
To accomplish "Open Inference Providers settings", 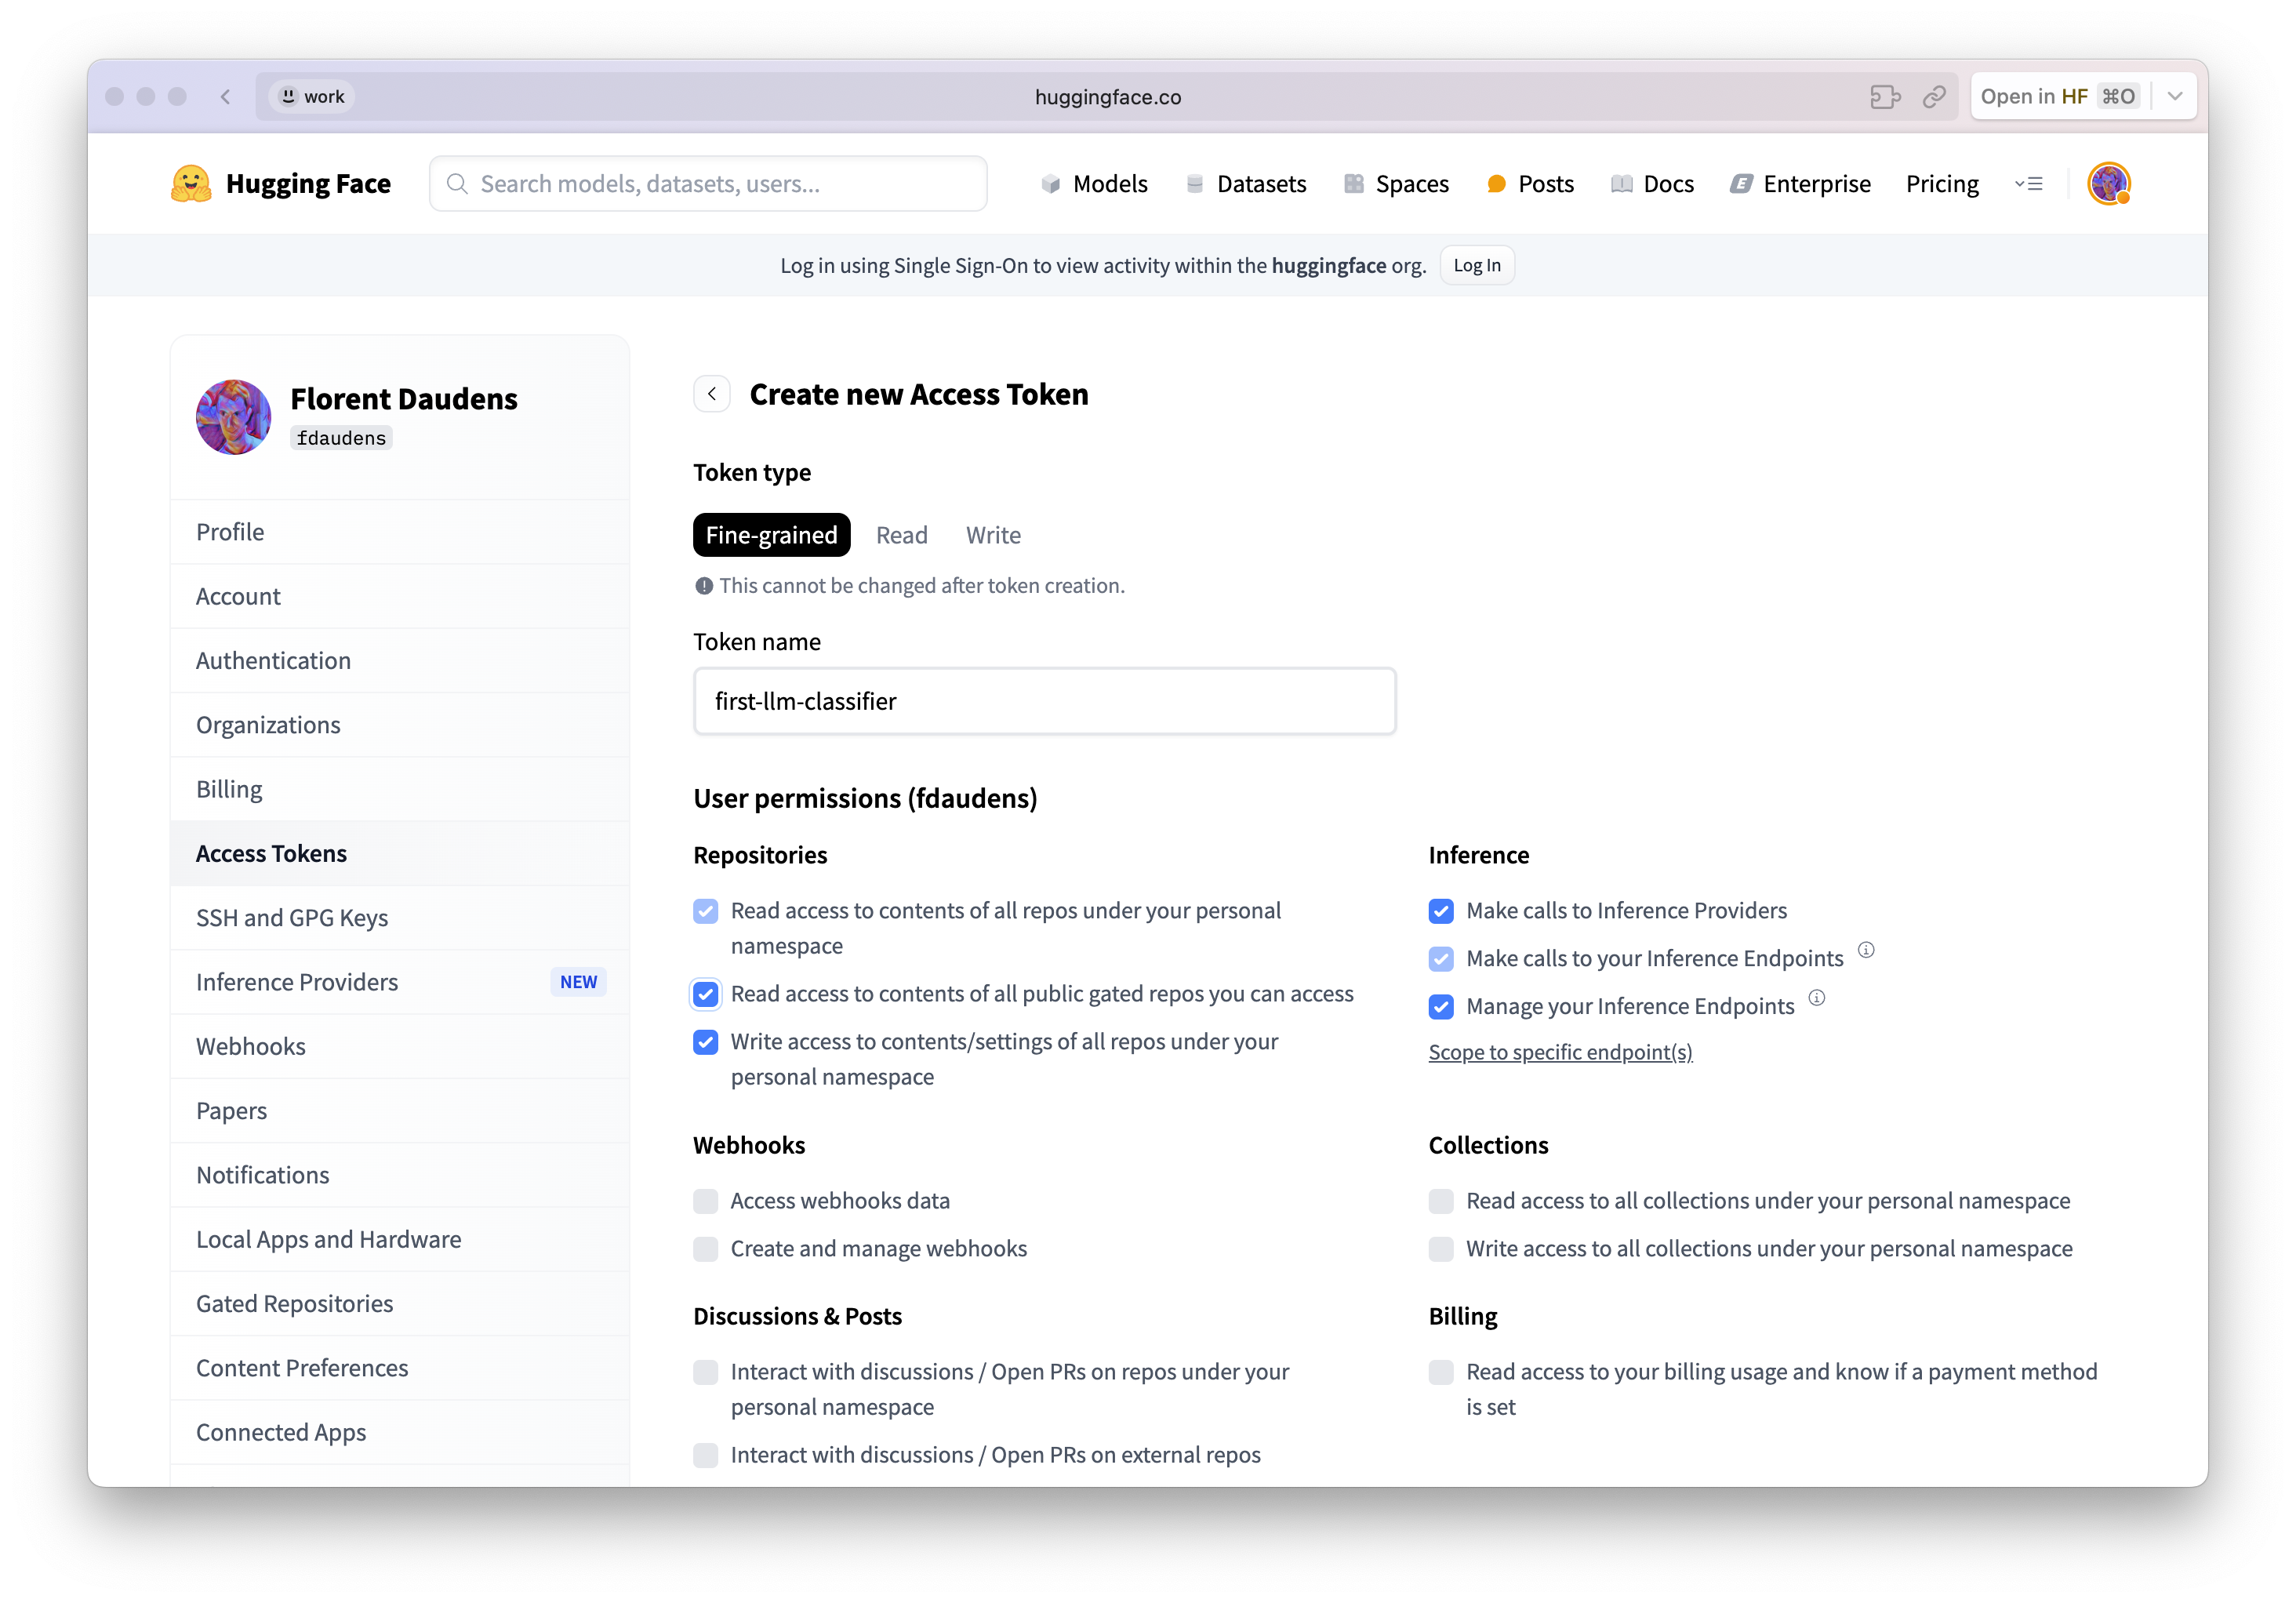I will pos(400,982).
